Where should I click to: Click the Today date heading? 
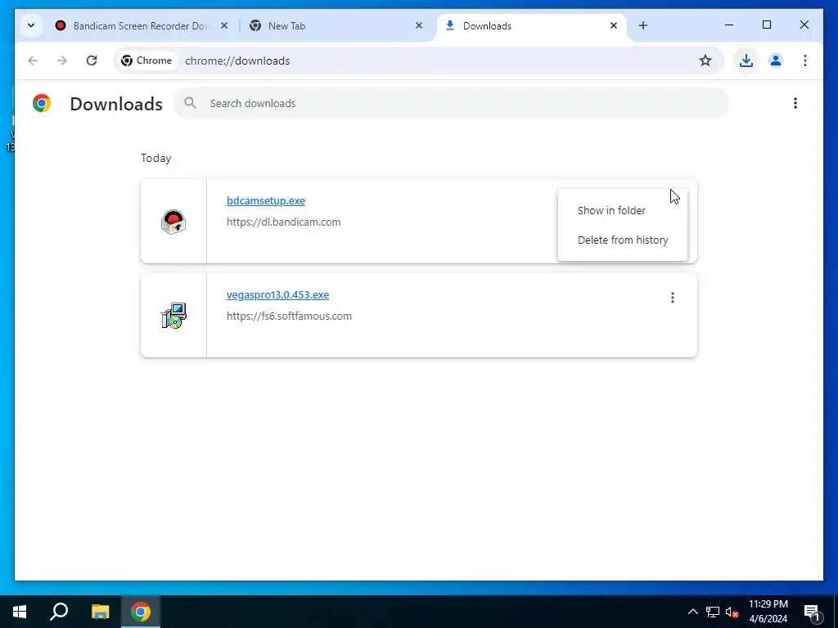155,158
